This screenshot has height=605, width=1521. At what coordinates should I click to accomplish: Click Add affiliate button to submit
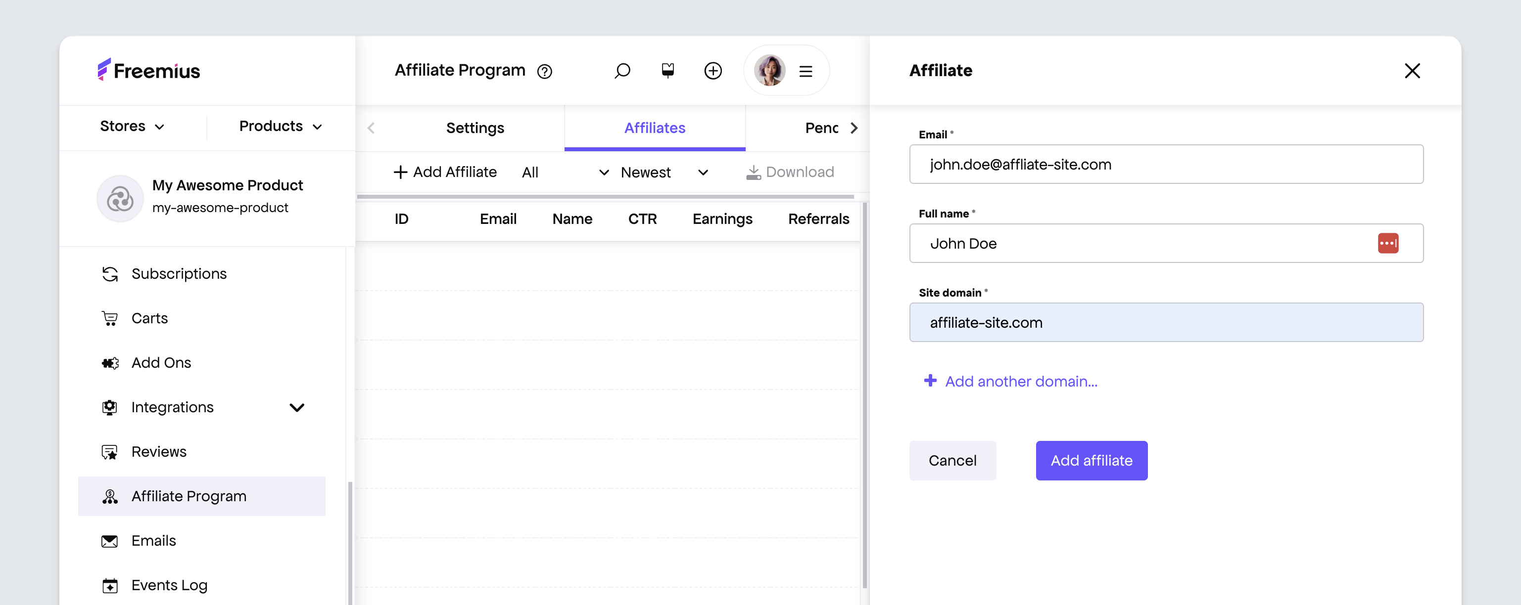click(x=1092, y=461)
